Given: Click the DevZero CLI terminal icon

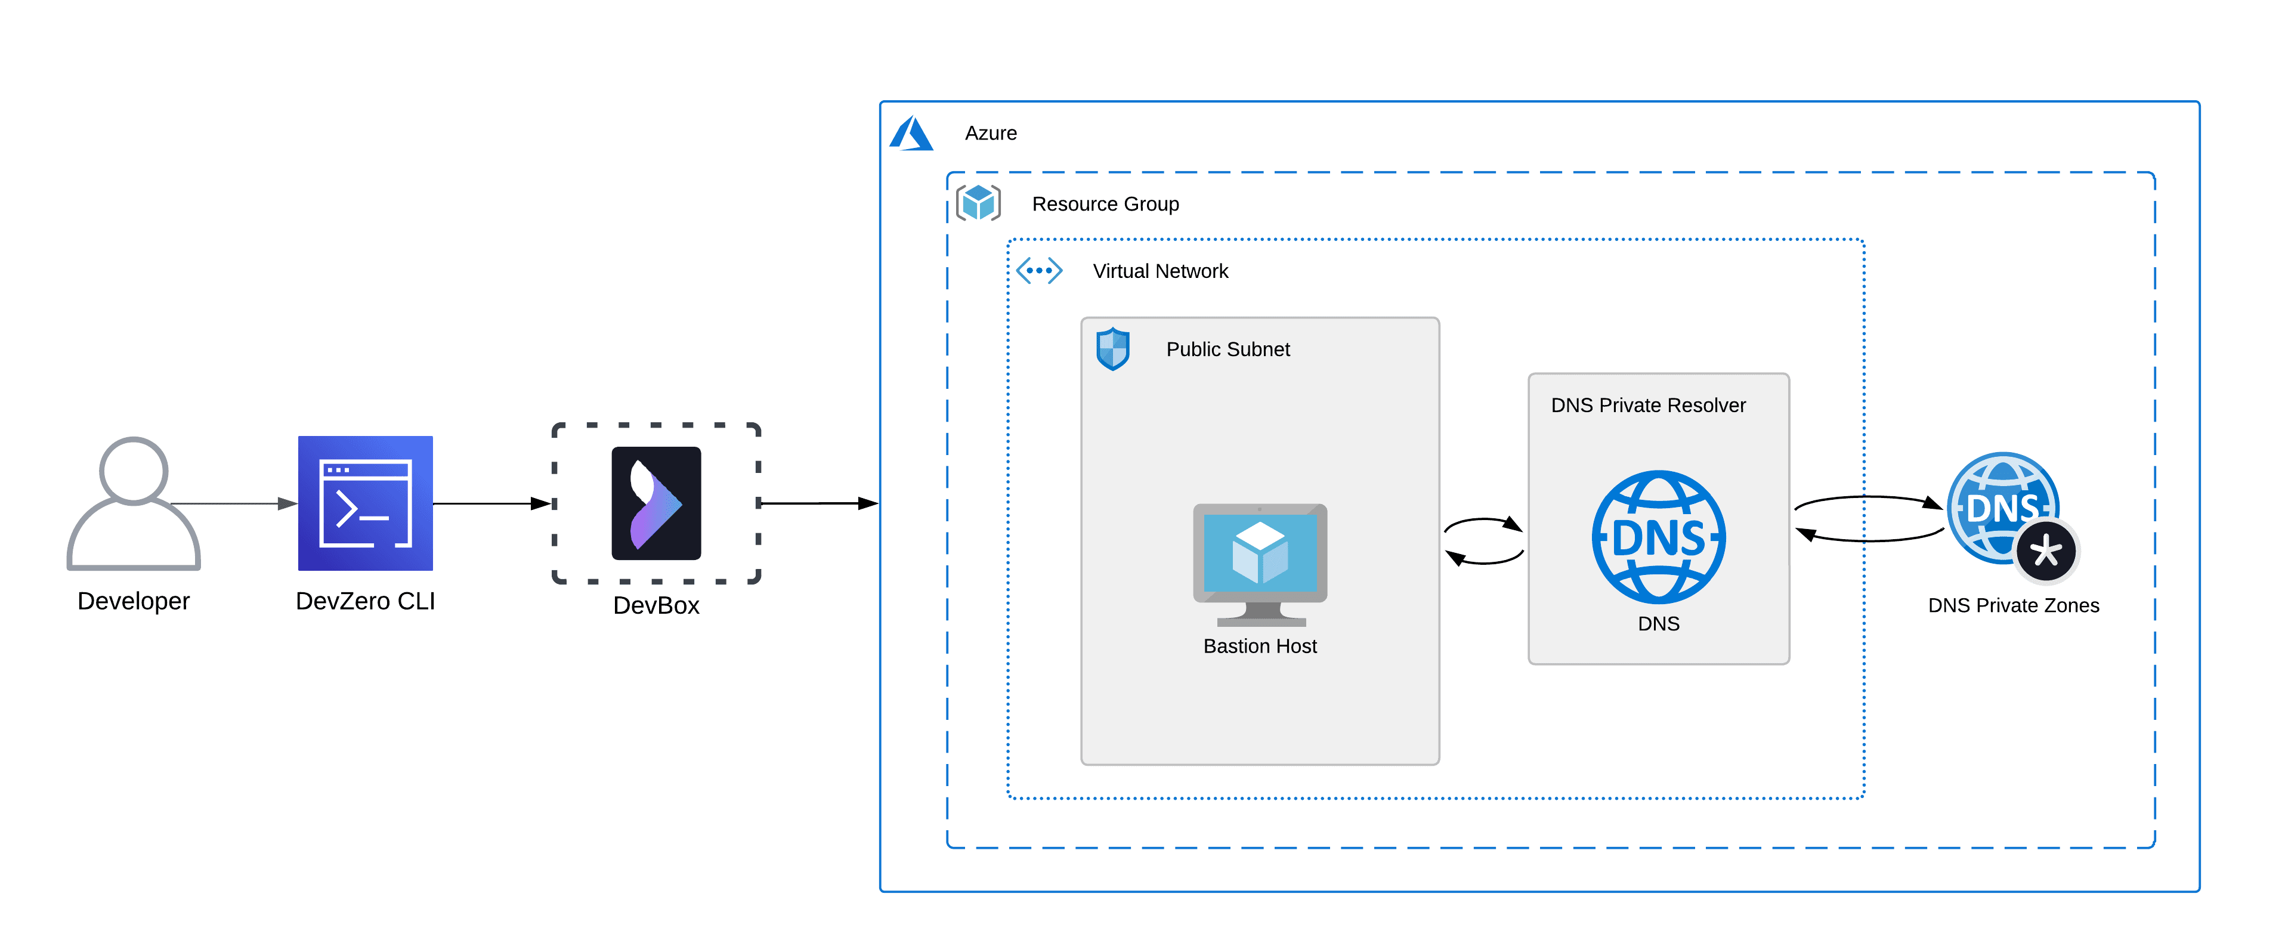Looking at the screenshot, I should click(x=364, y=504).
